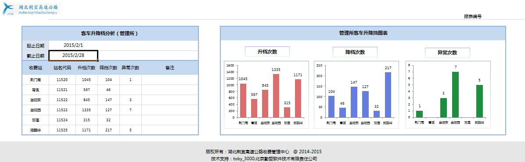The image size is (525, 162).
Task: Select the blue bar labeled 217
Action: point(388,95)
